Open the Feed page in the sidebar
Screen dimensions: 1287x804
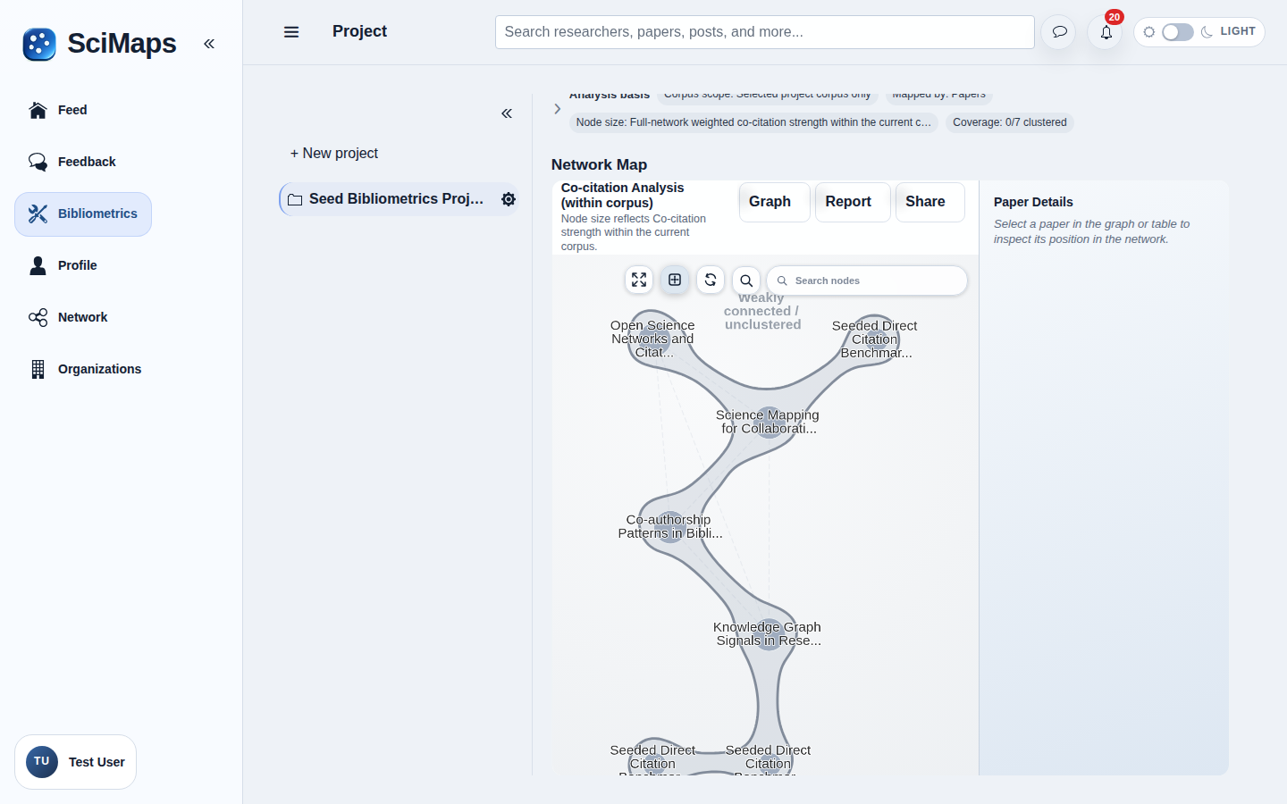pos(72,110)
